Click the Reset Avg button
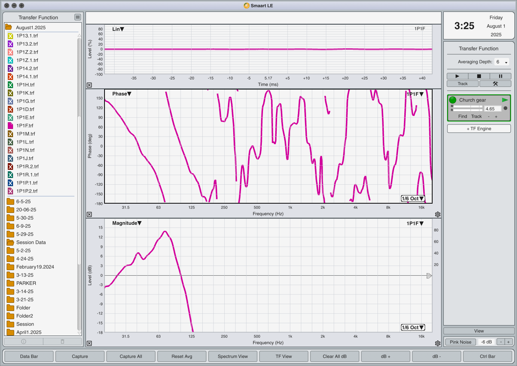The image size is (517, 366). [182, 356]
